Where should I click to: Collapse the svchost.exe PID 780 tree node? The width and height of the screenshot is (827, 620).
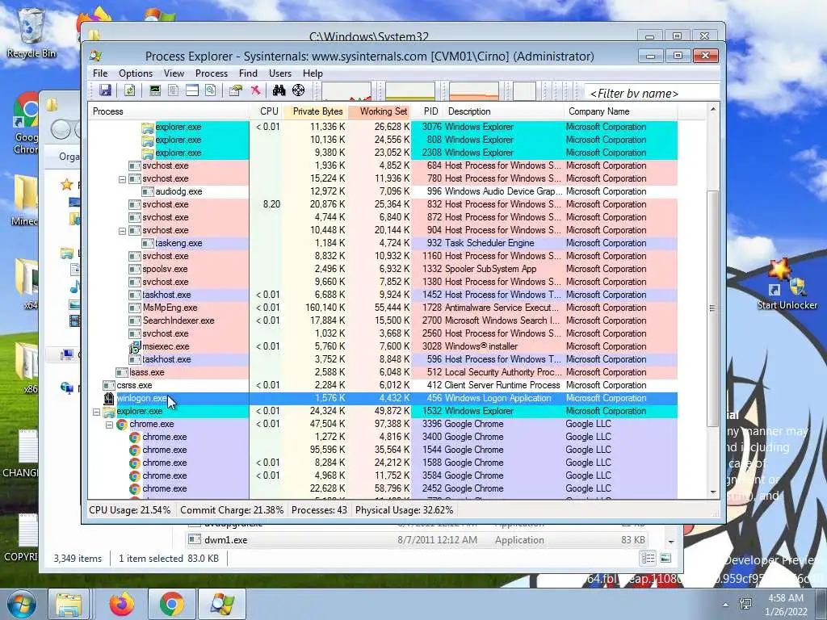123,179
